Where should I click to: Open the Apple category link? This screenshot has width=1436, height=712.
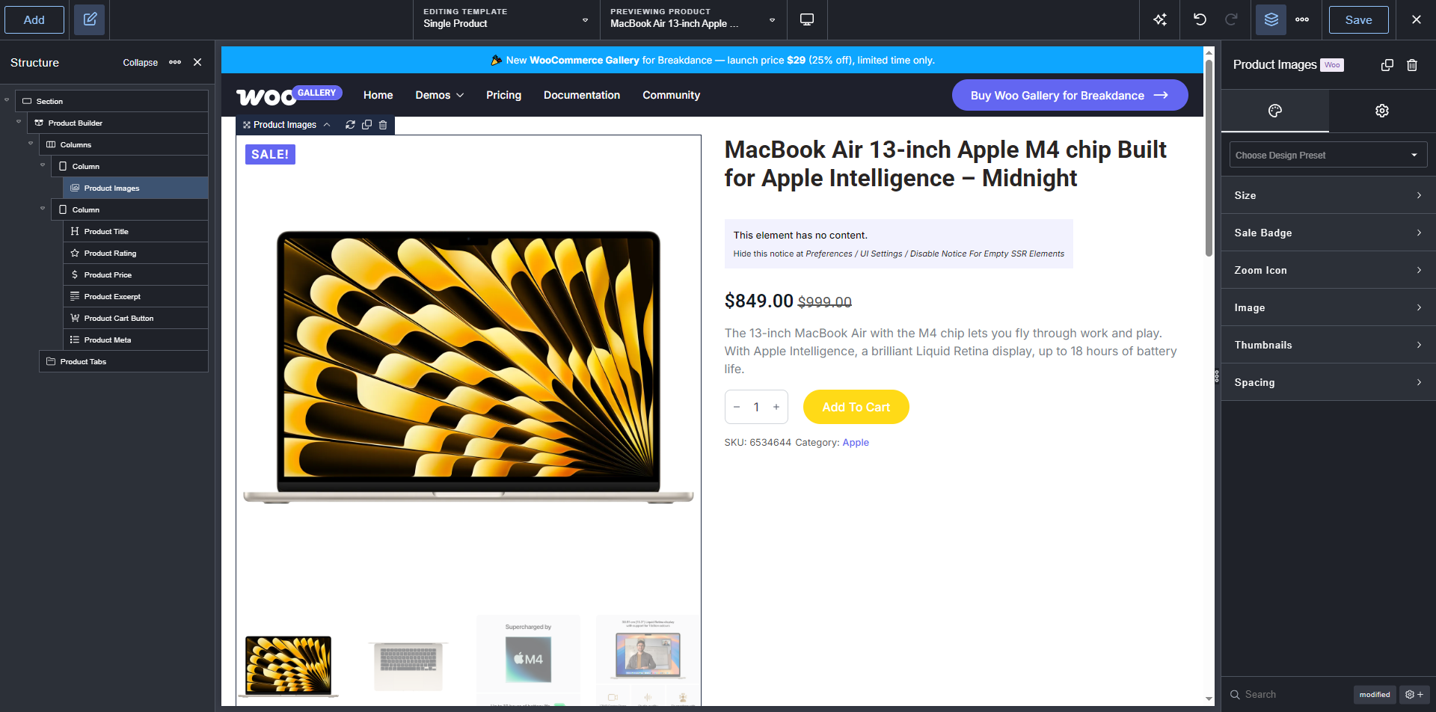[856, 442]
